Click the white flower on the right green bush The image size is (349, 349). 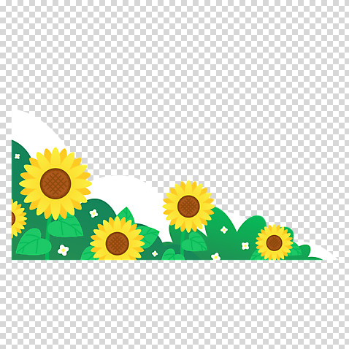click(224, 229)
